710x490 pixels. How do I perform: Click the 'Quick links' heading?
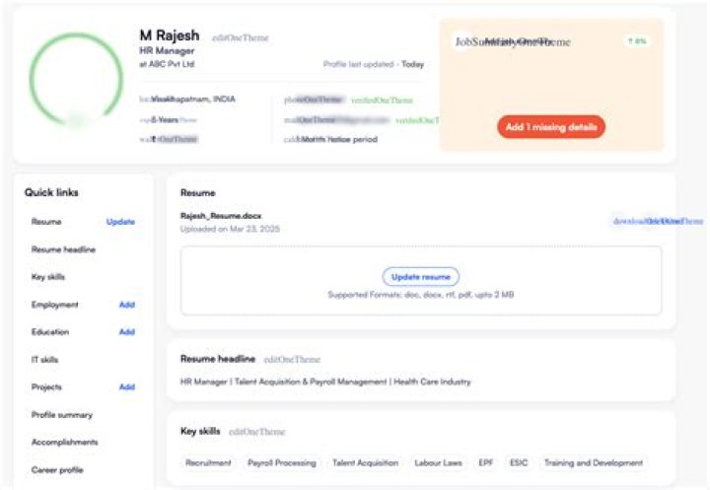click(x=51, y=192)
